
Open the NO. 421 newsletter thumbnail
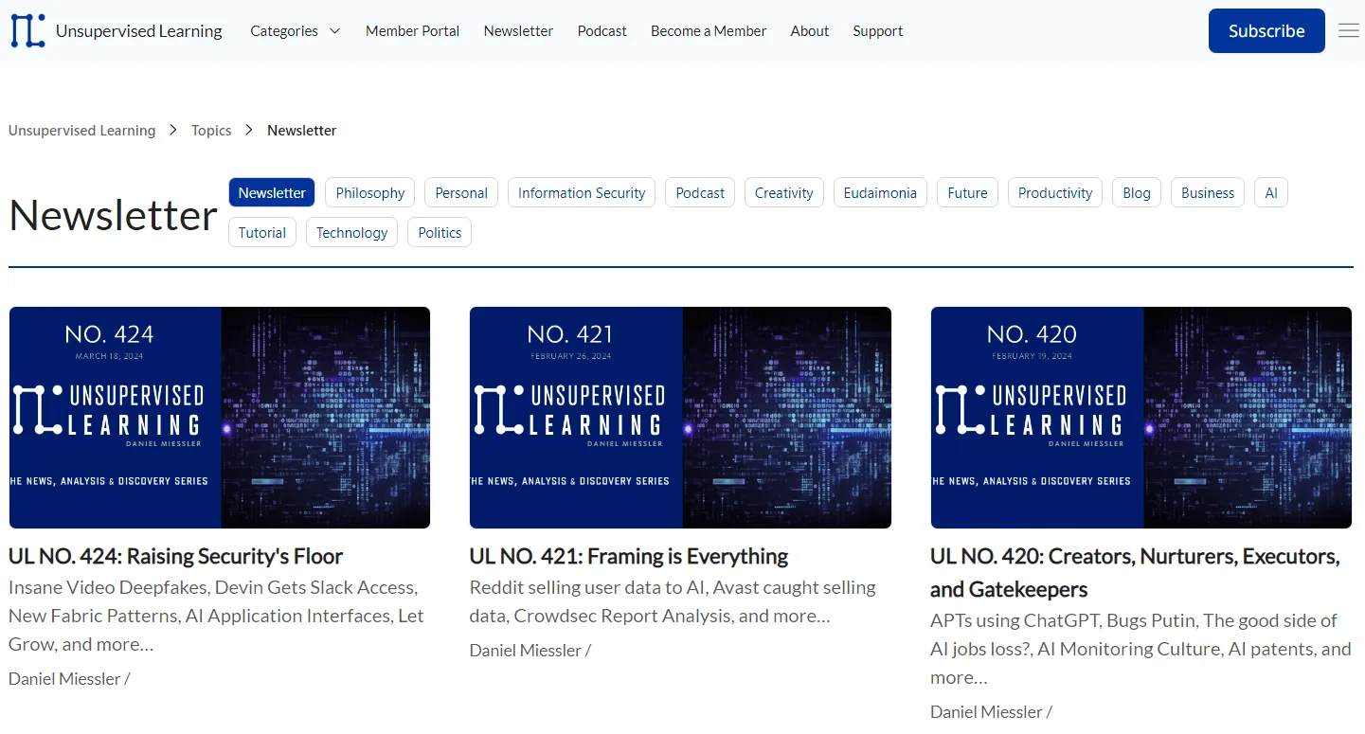point(680,418)
